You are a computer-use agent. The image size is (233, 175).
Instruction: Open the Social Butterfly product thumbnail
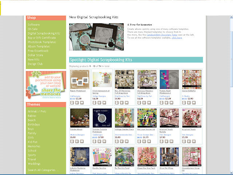[192, 80]
